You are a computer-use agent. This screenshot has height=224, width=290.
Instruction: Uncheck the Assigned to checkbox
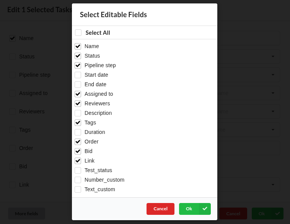click(x=78, y=94)
